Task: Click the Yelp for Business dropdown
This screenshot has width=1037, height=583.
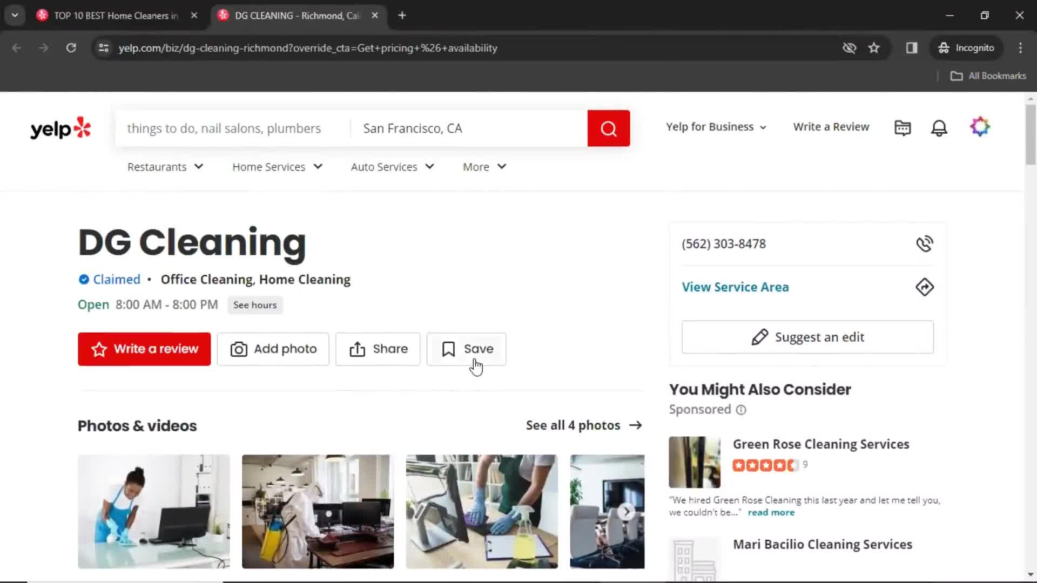Action: [x=716, y=127]
